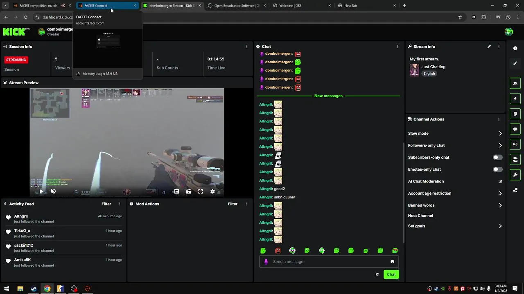The height and width of the screenshot is (294, 524).
Task: Open the chat bubble sidebar icon
Action: [x=515, y=129]
